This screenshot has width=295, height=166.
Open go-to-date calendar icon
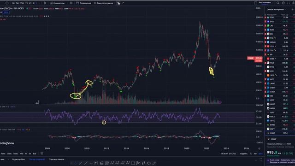tap(42, 154)
